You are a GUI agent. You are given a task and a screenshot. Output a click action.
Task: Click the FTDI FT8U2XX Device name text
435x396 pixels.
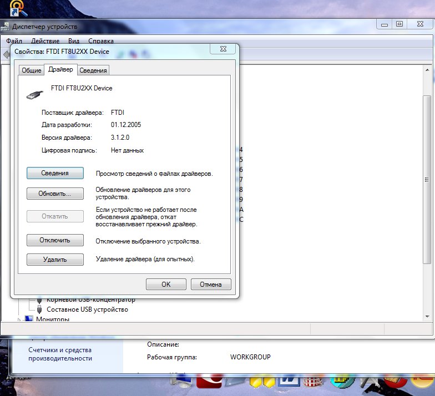pos(82,88)
